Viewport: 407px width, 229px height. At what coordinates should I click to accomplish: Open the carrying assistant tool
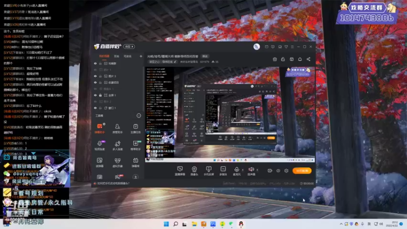coord(135,146)
